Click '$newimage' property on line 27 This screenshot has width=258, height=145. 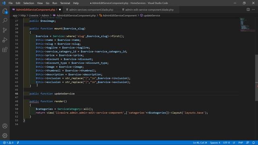[48, 21]
